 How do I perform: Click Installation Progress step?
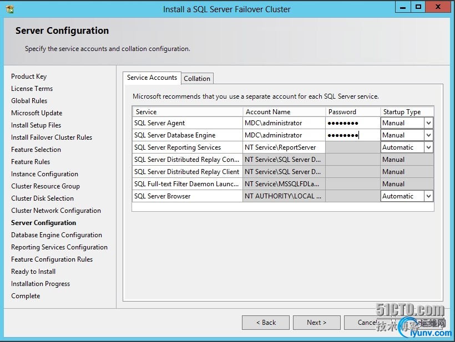click(x=41, y=284)
